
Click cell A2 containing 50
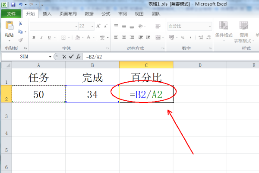39,94
